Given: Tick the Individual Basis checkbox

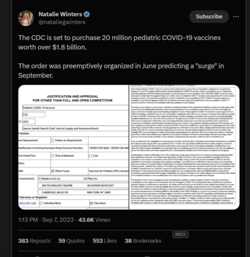Looking at the screenshot, I should point(41,203).
